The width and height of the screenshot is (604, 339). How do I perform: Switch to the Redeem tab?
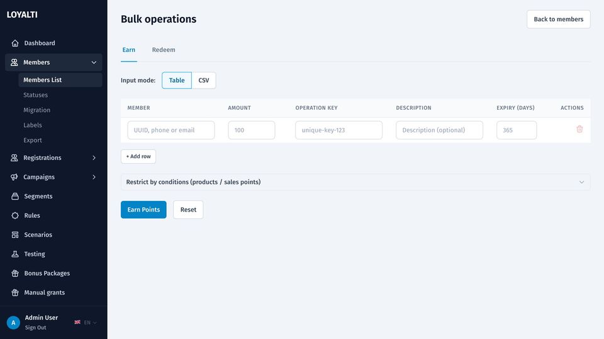tap(164, 50)
